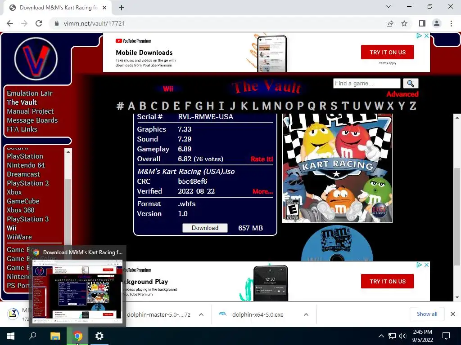Browse games under the # symbol
The image size is (461, 345).
tap(120, 106)
